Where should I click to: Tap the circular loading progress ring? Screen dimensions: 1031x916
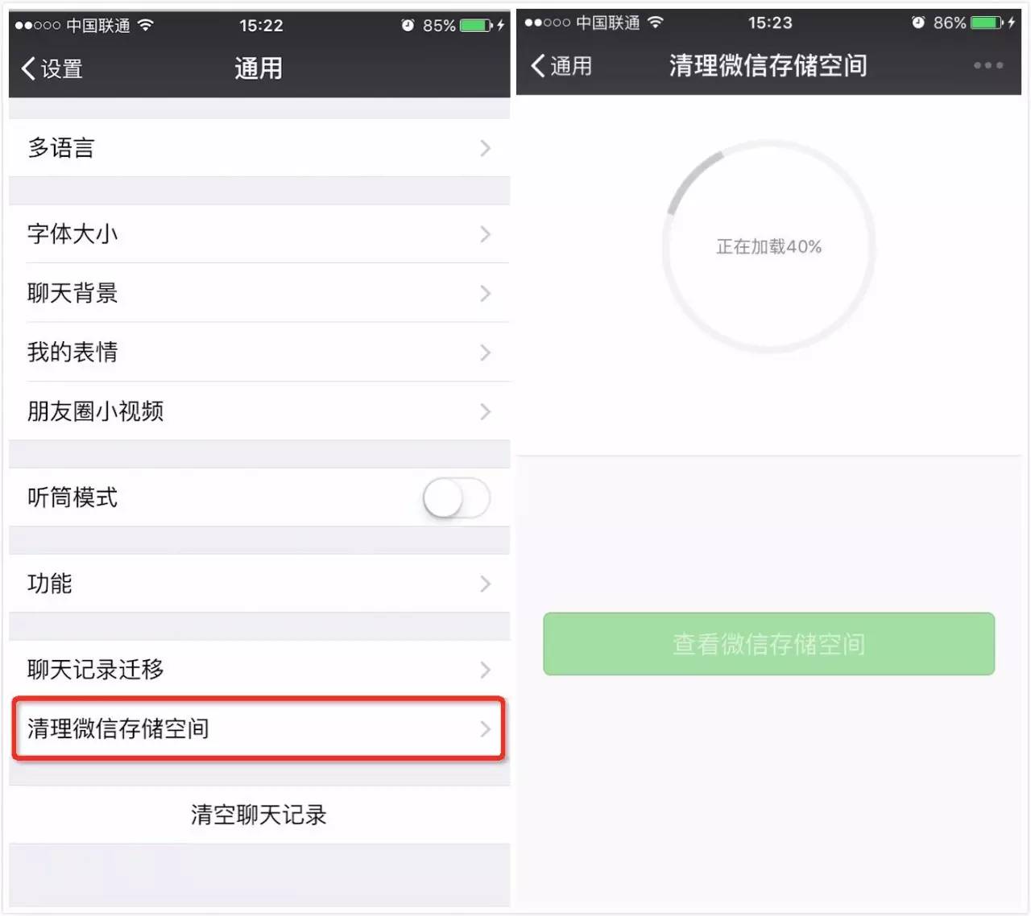tap(768, 246)
